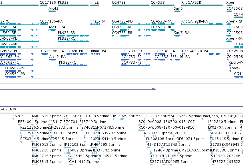243x166 pixels.
Task: Click protein RhoGAP92B-PA
Action: (x=195, y=51)
